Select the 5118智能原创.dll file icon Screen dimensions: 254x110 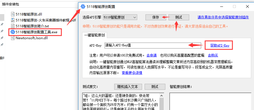[13, 14]
